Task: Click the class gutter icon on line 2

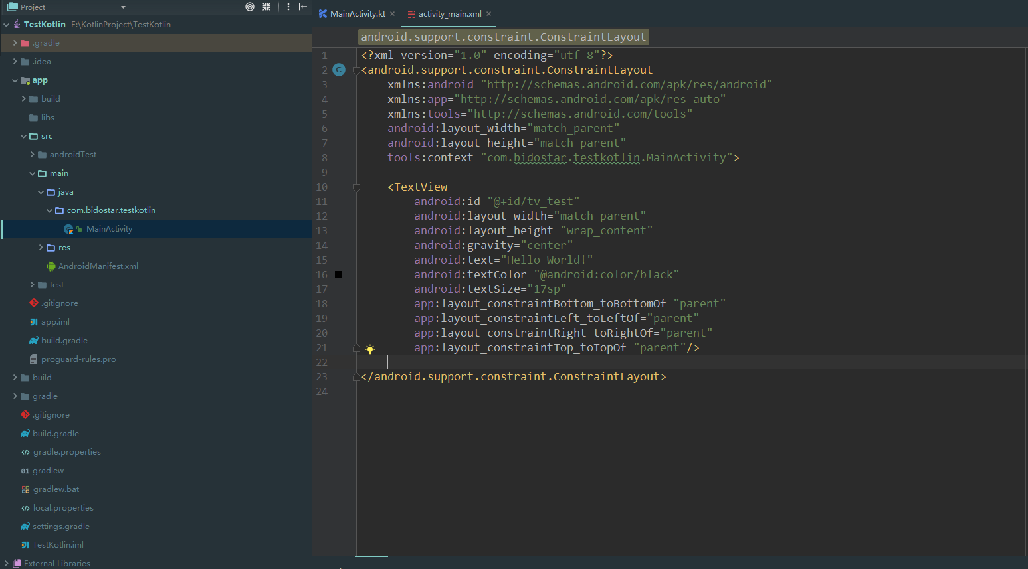Action: 339,70
